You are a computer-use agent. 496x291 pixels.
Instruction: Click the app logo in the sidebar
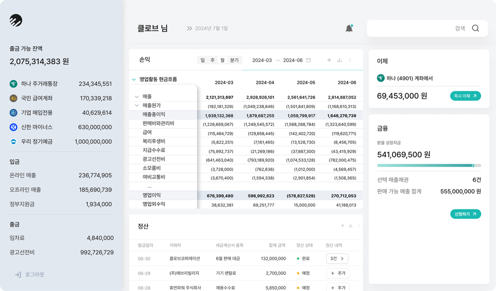point(16,20)
